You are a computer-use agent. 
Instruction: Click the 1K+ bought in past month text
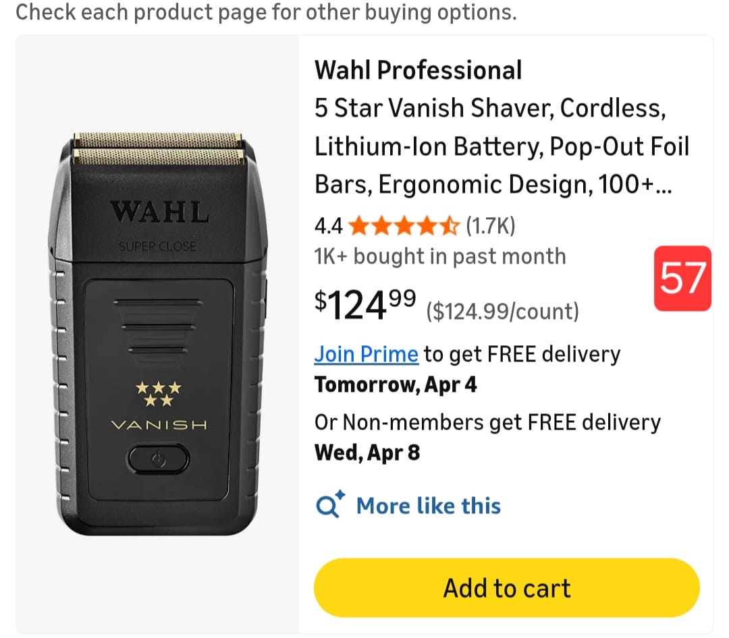[x=439, y=256]
